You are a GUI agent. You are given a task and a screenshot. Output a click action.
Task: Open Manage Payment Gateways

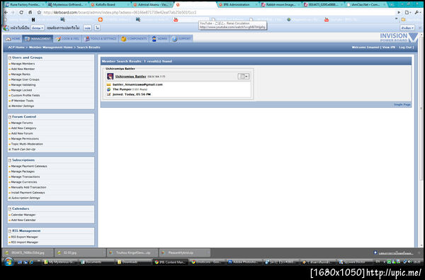[x=29, y=166]
